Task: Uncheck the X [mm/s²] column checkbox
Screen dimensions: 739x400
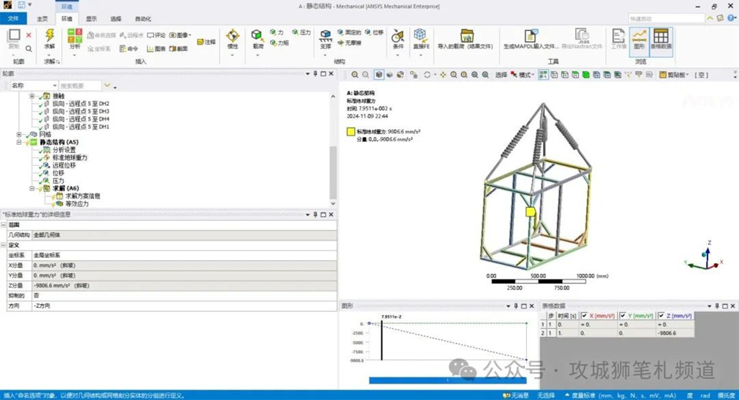Action: tap(585, 316)
